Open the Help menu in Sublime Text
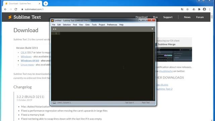 point(121,25)
